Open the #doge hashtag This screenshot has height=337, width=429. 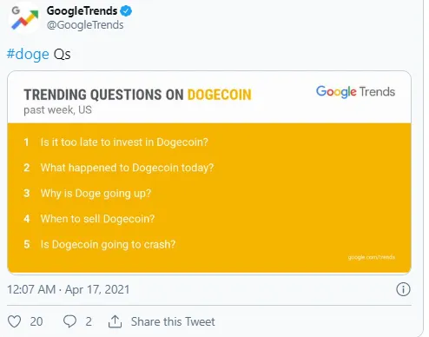tap(28, 54)
